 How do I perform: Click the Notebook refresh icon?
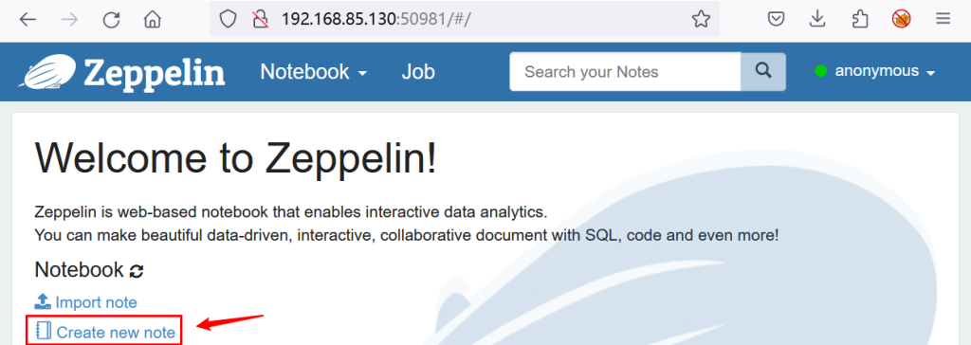[x=137, y=271]
